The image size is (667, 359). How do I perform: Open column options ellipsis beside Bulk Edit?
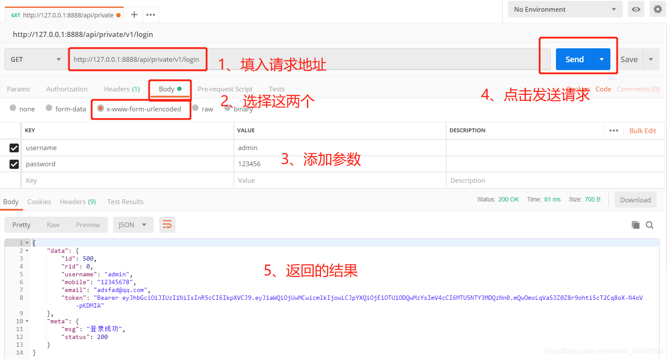(614, 131)
